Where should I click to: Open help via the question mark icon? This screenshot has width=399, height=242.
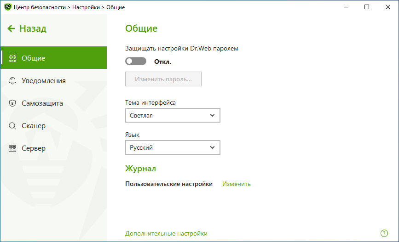click(384, 233)
